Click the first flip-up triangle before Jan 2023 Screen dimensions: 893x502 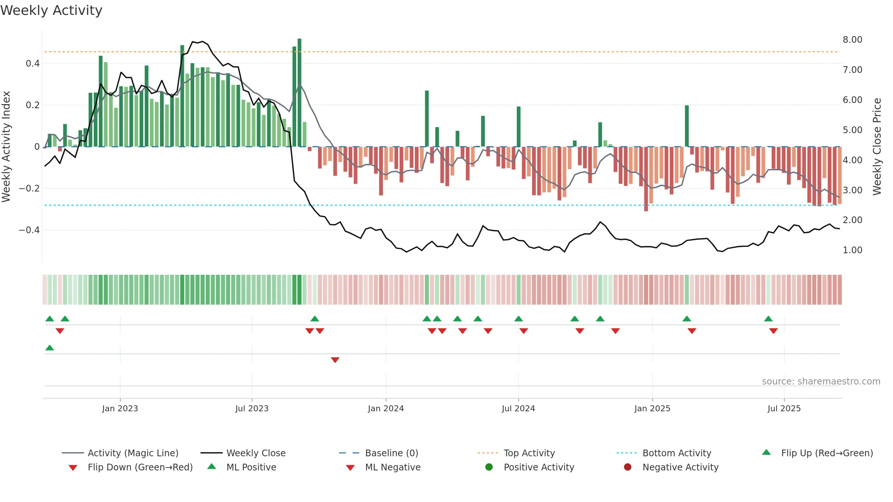(x=50, y=319)
